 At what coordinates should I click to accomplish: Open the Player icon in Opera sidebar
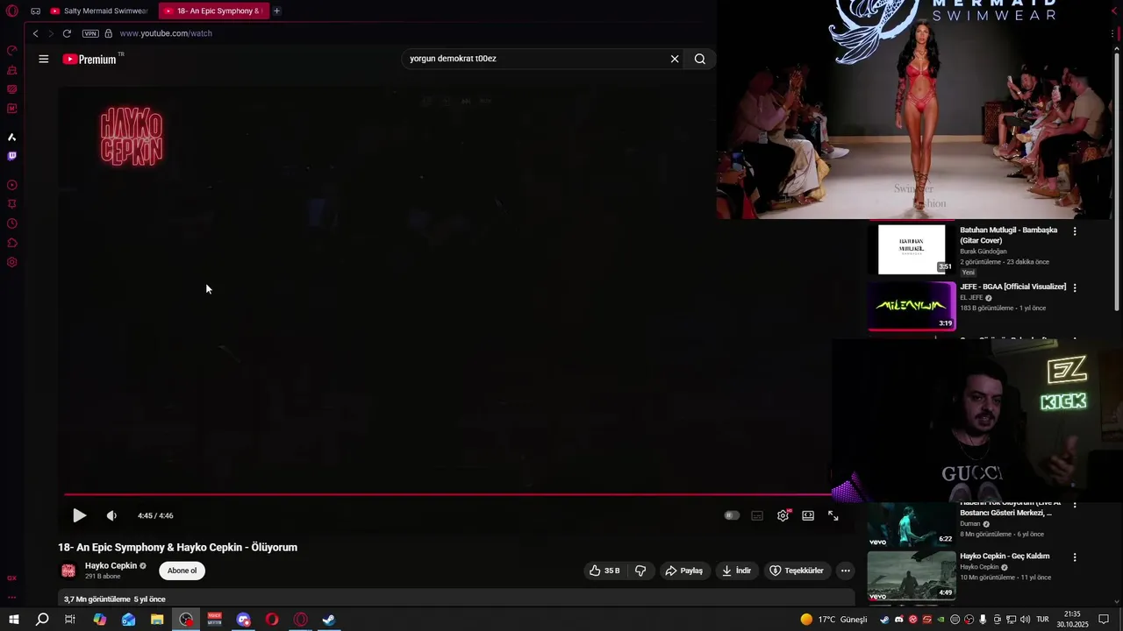pyautogui.click(x=12, y=185)
